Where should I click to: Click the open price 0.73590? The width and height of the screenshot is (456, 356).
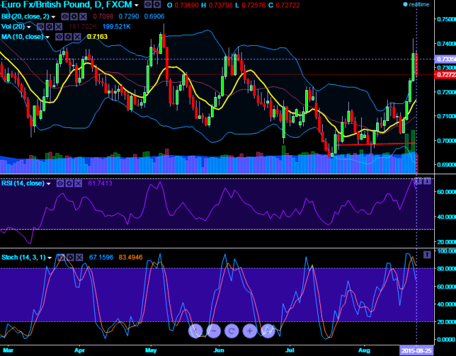pyautogui.click(x=186, y=5)
